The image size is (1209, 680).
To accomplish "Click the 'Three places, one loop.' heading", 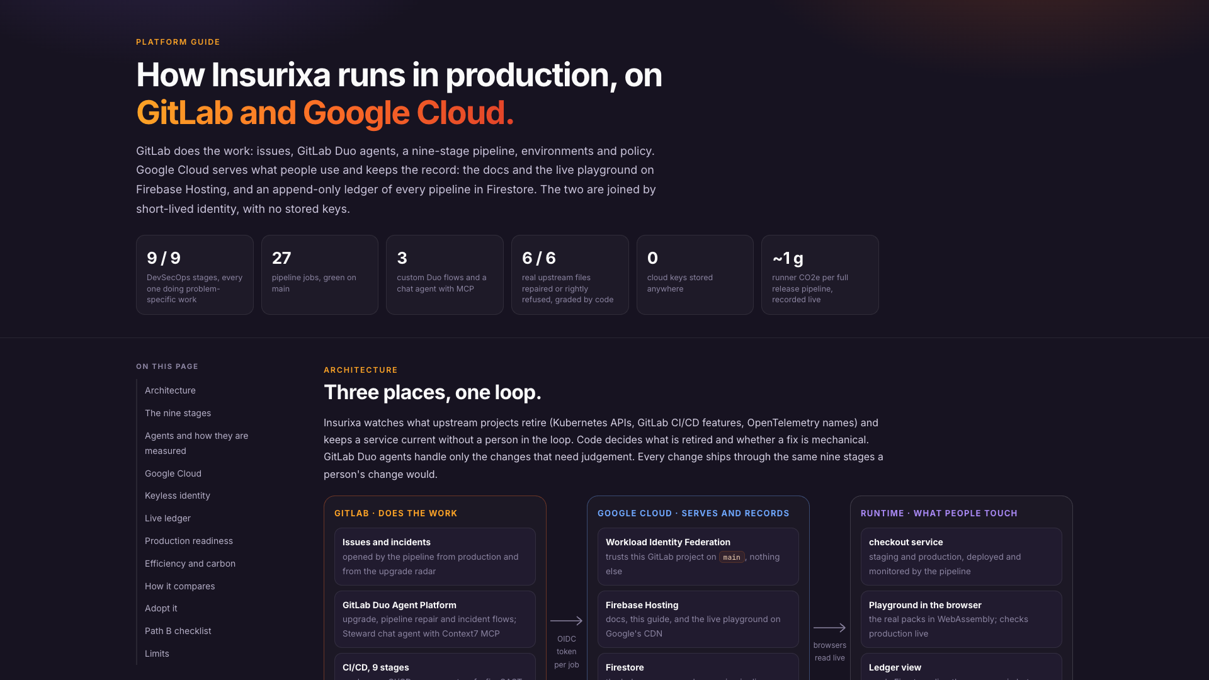I will [433, 392].
